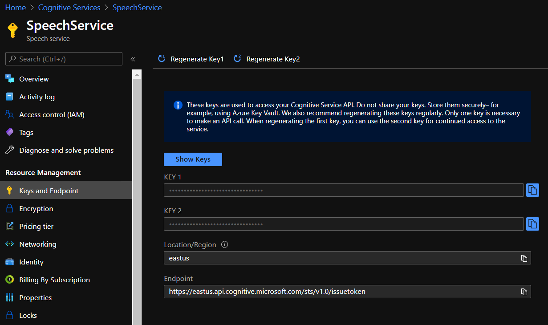Go to Access control (IAM)
Screen dimensions: 548x325
click(52, 114)
